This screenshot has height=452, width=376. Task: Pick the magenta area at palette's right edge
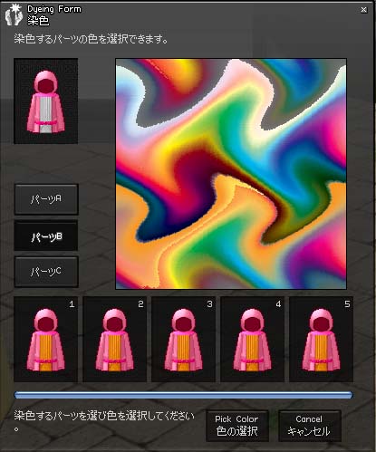coord(337,139)
